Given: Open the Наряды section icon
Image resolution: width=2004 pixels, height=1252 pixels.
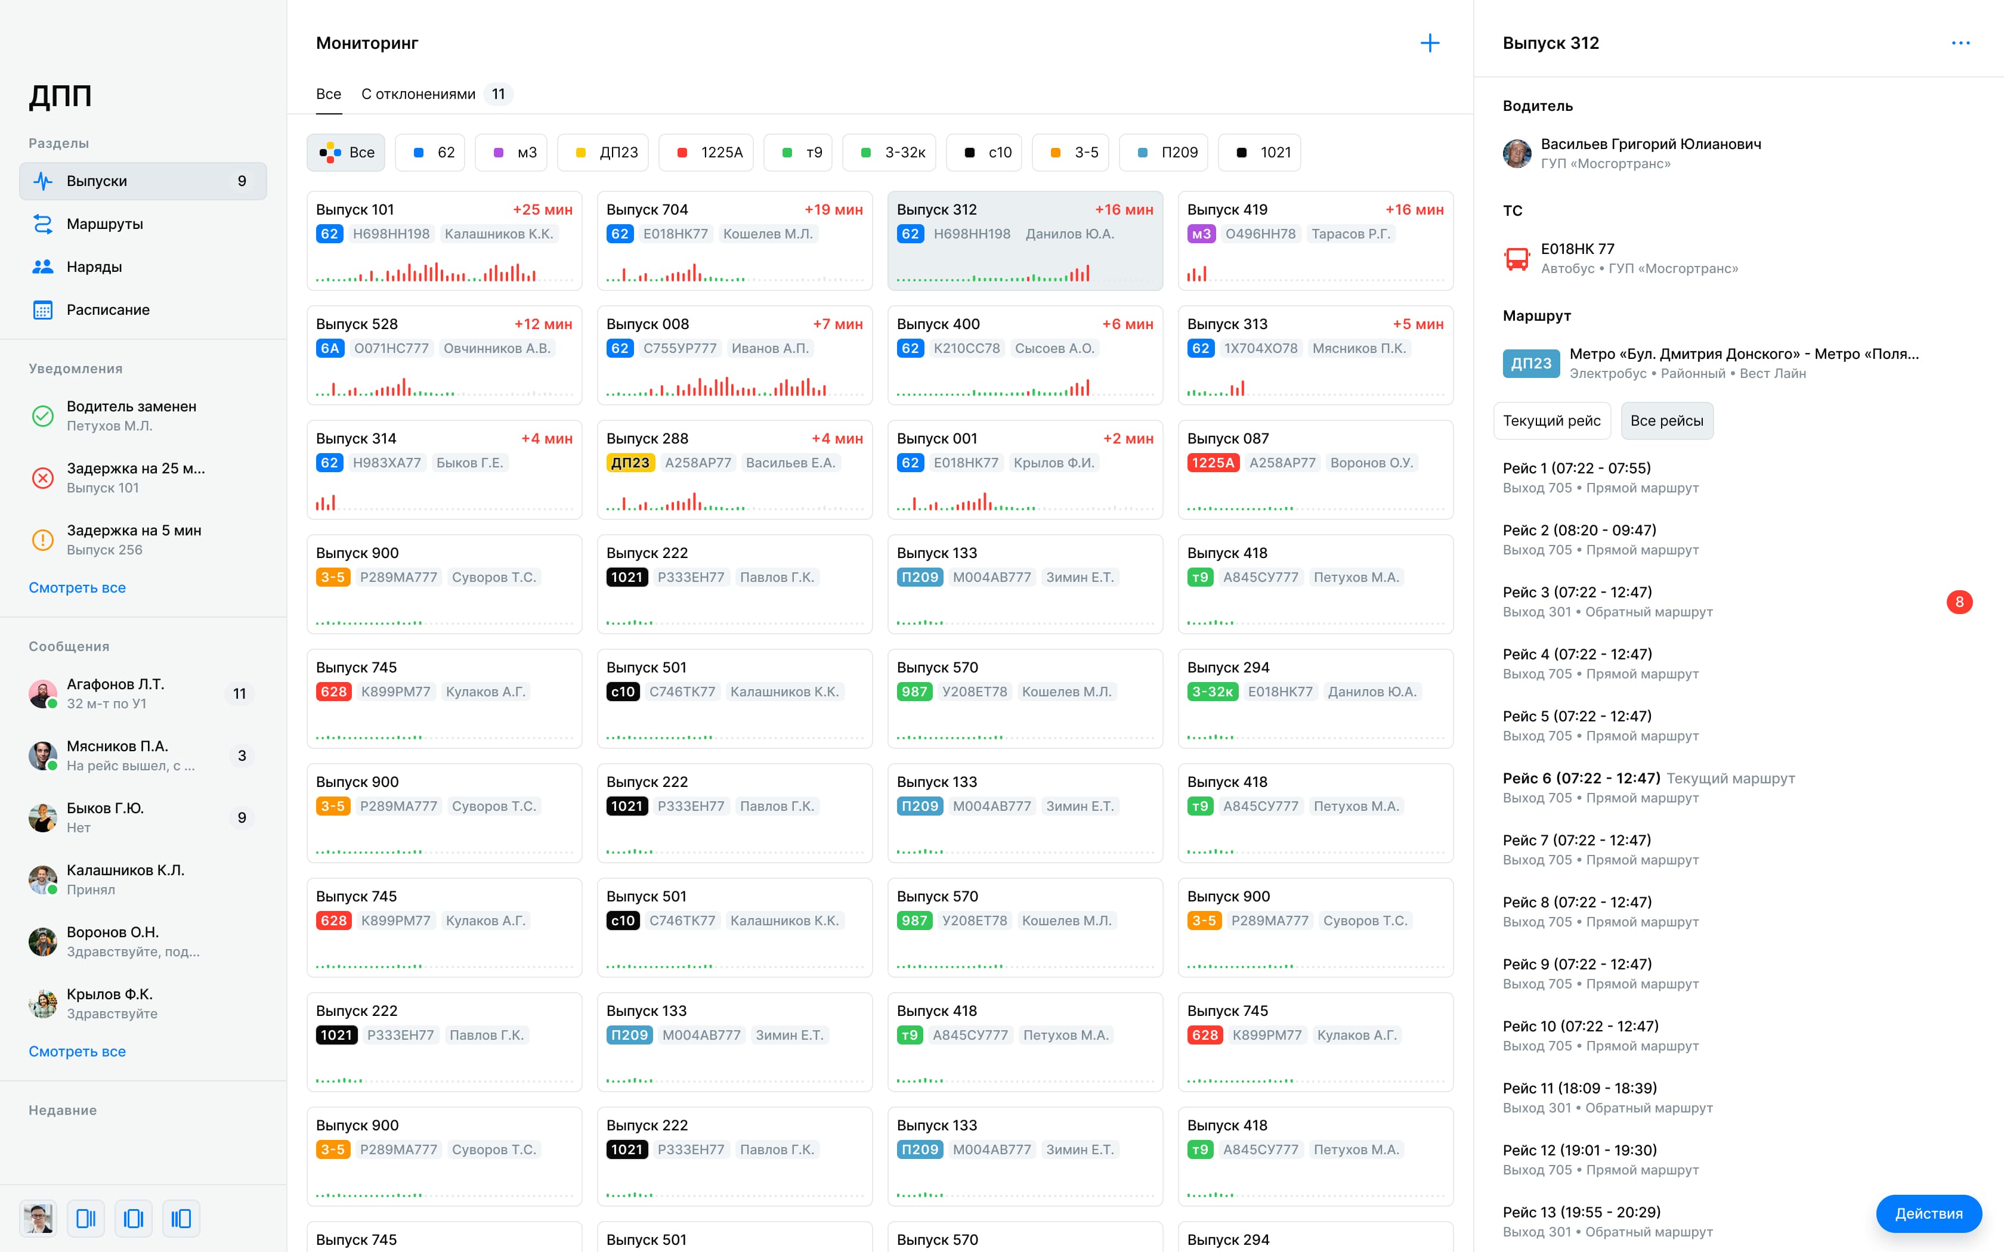Looking at the screenshot, I should coord(42,266).
